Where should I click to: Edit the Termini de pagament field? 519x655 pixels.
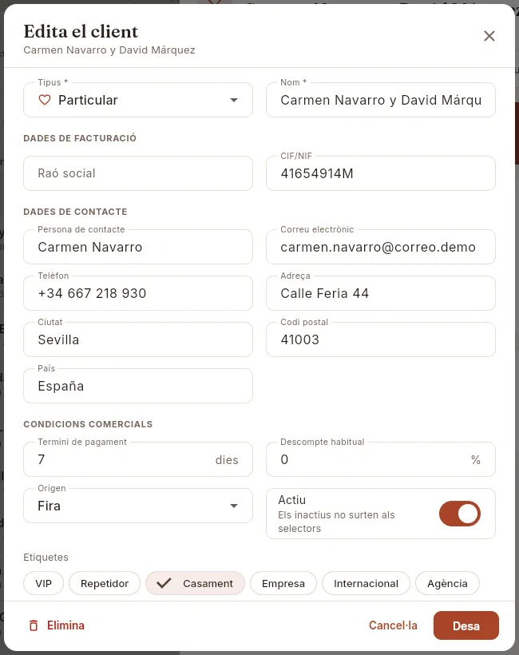tap(138, 459)
